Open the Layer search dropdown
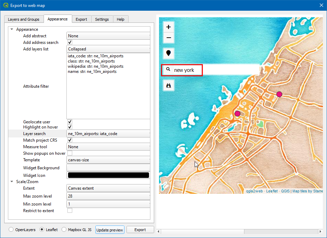 (109, 134)
